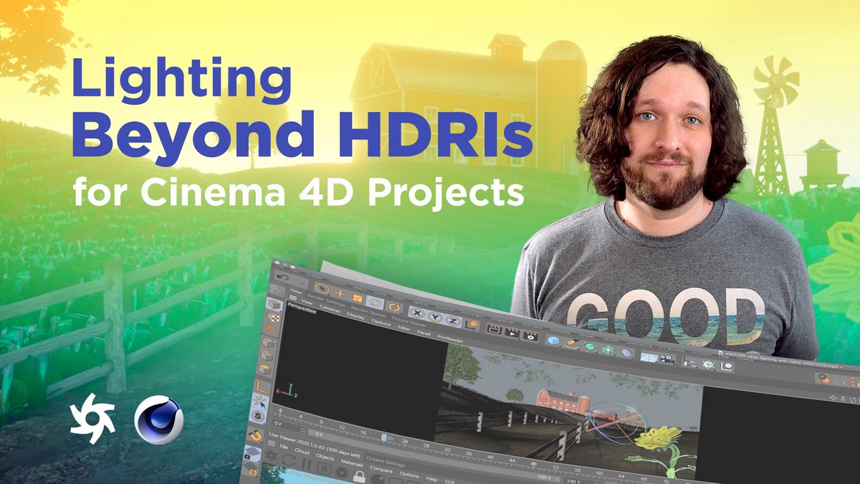Click Render to Picture Viewer icon

512,333
